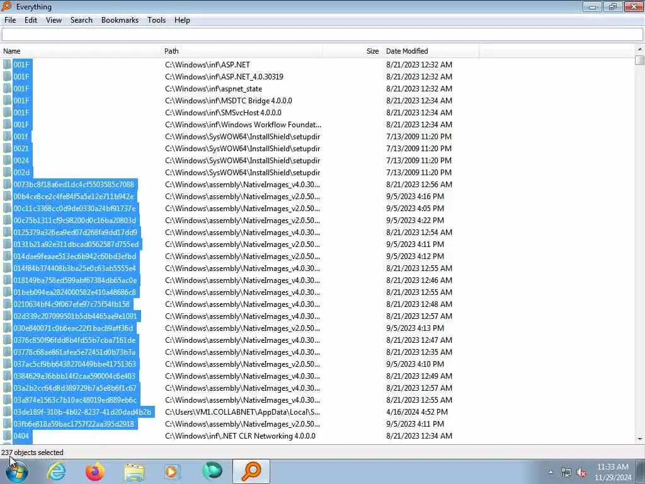
Task: Sort results by Name column header
Action: click(81, 51)
